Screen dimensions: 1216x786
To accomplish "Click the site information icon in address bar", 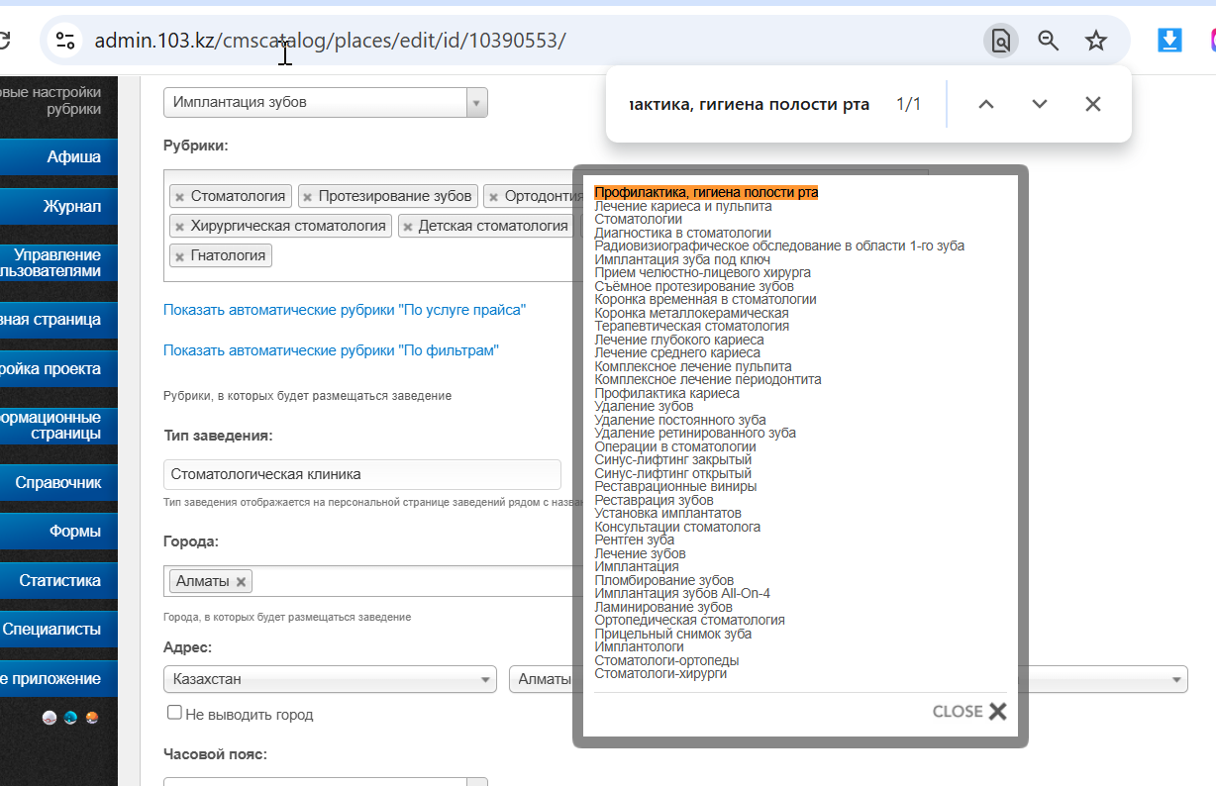I will tap(65, 41).
